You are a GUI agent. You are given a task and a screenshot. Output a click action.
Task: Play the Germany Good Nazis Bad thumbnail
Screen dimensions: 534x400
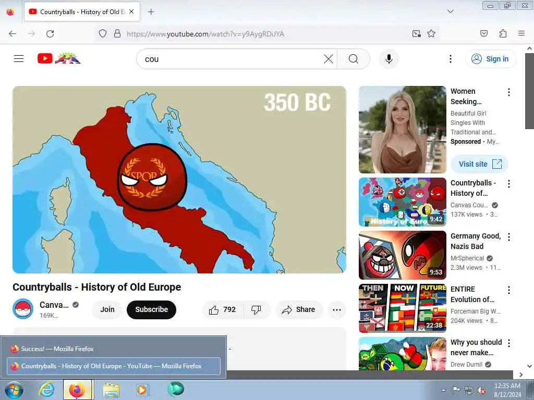point(402,255)
